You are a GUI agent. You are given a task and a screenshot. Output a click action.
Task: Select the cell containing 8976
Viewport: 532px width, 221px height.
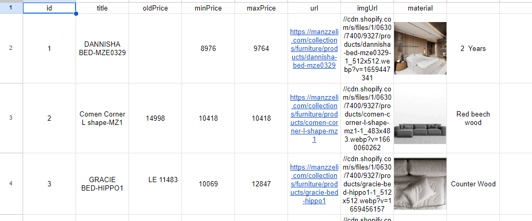tap(208, 48)
